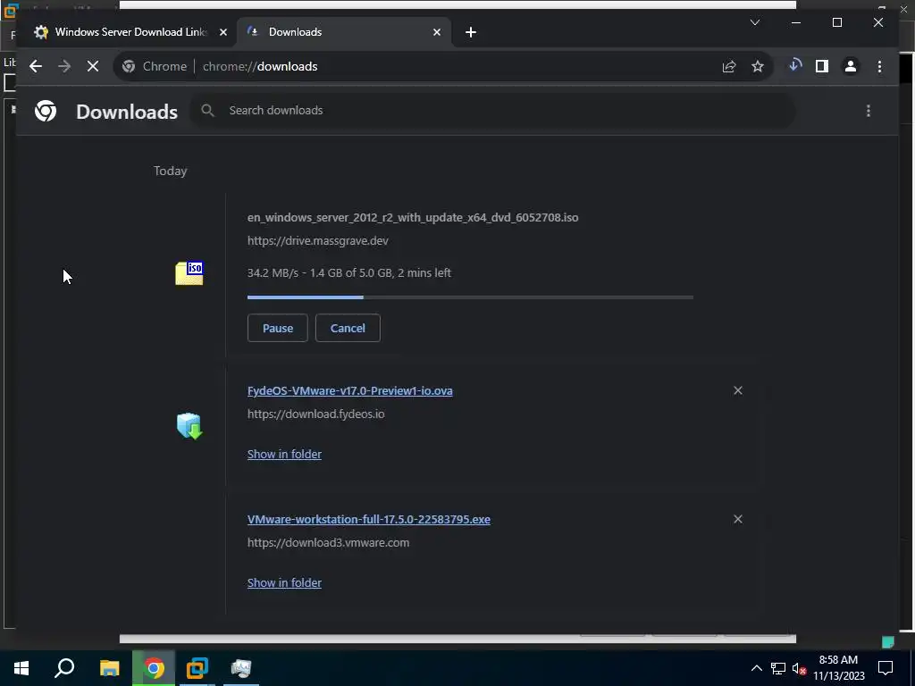Stop page loading with X button
The height and width of the screenshot is (686, 915).
[93, 66]
